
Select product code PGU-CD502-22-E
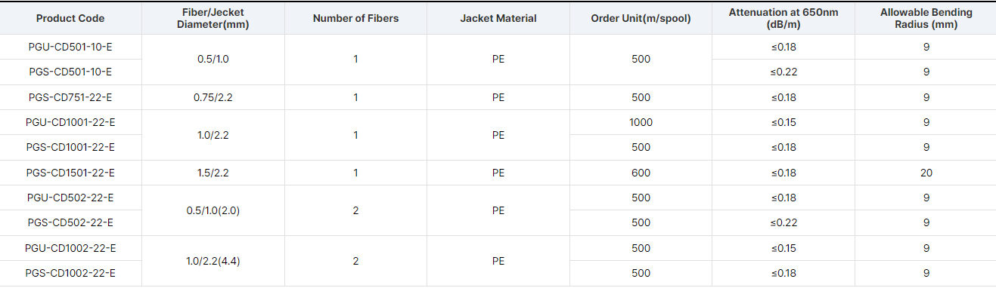point(70,198)
